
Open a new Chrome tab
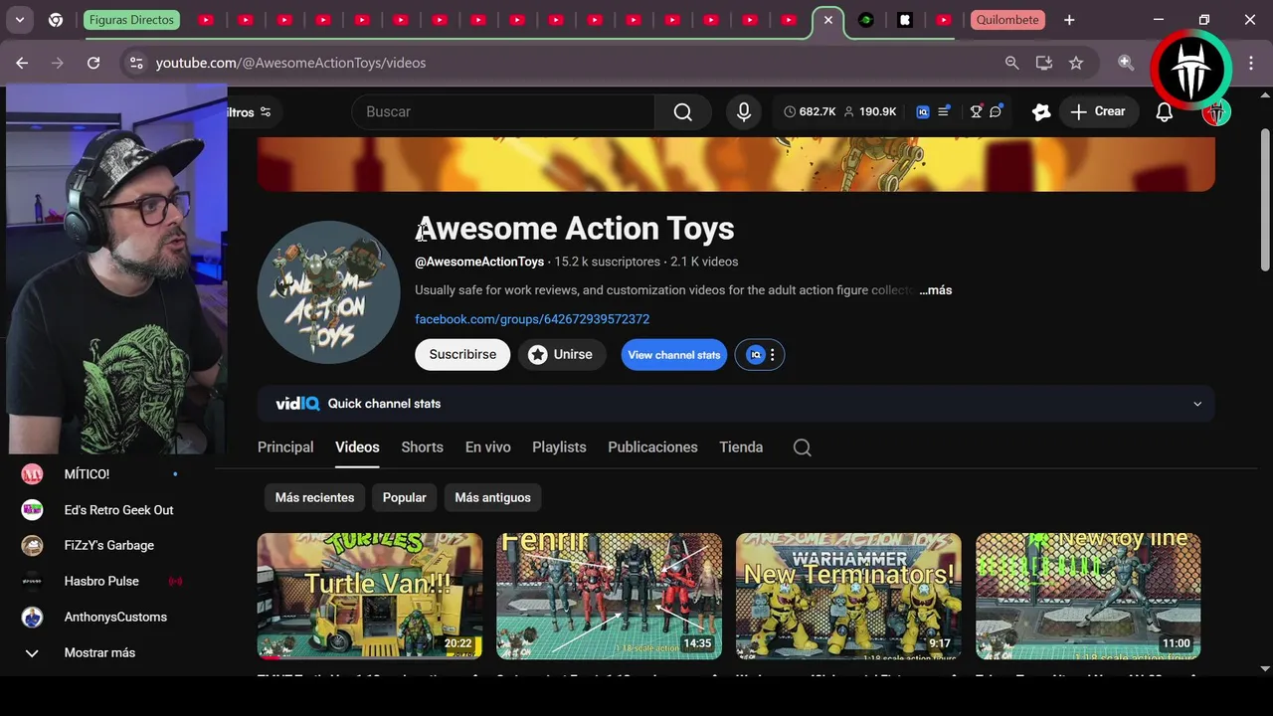click(1069, 20)
